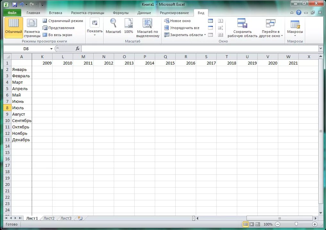Open Новое окно new window
The width and height of the screenshot is (326, 230).
(x=178, y=21)
